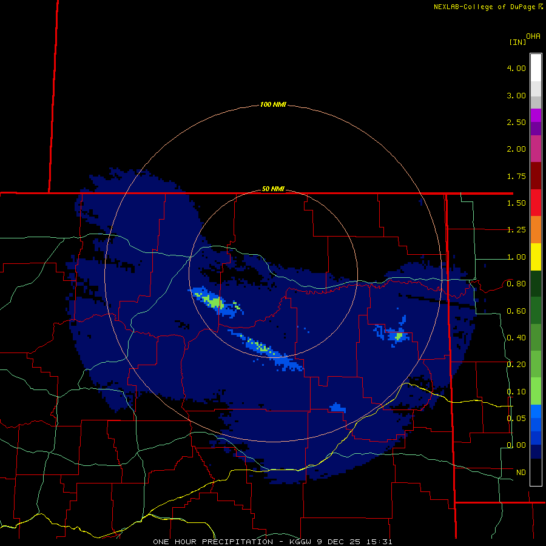Pick the orange legend swatch
Viewport: 546px width, 546px height.
[x=536, y=230]
